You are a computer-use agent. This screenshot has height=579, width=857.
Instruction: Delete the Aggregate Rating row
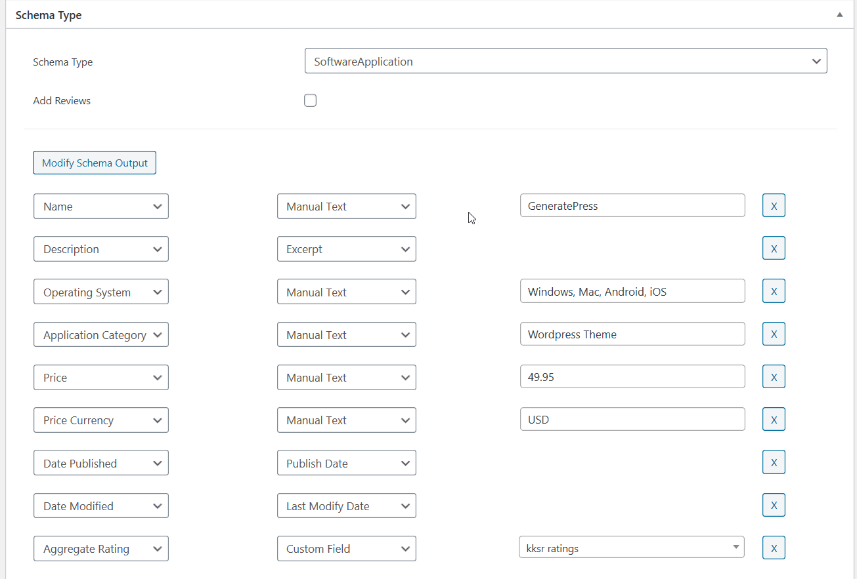774,548
